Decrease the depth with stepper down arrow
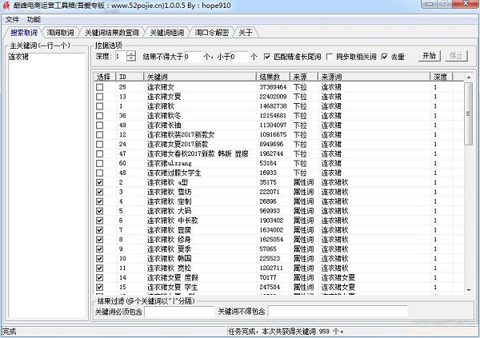This screenshot has height=338, width=480. coord(131,58)
